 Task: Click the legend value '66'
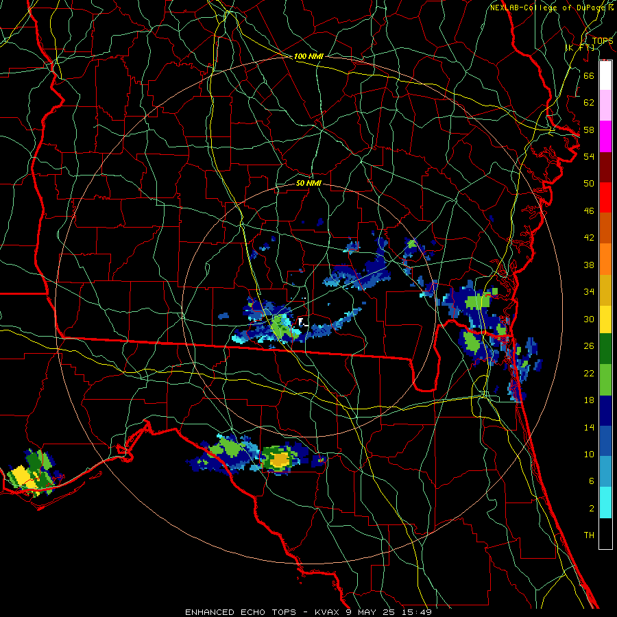589,76
